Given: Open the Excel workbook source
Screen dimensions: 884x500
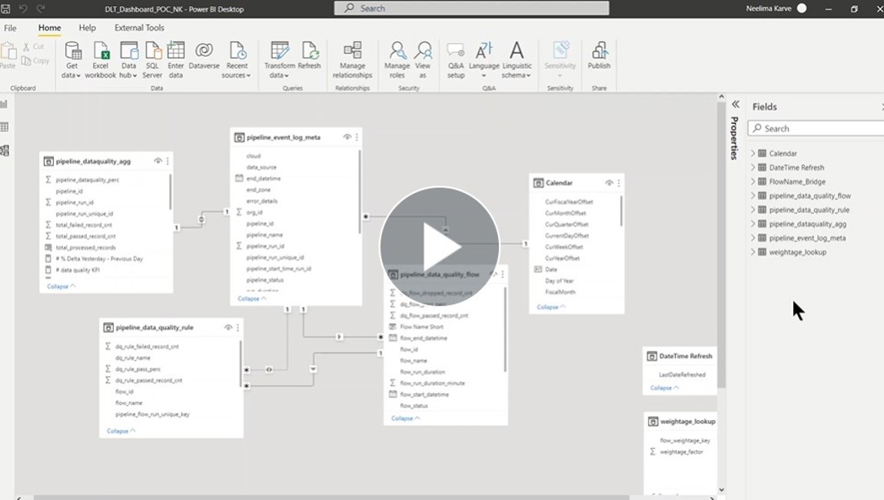Looking at the screenshot, I should click(x=101, y=52).
